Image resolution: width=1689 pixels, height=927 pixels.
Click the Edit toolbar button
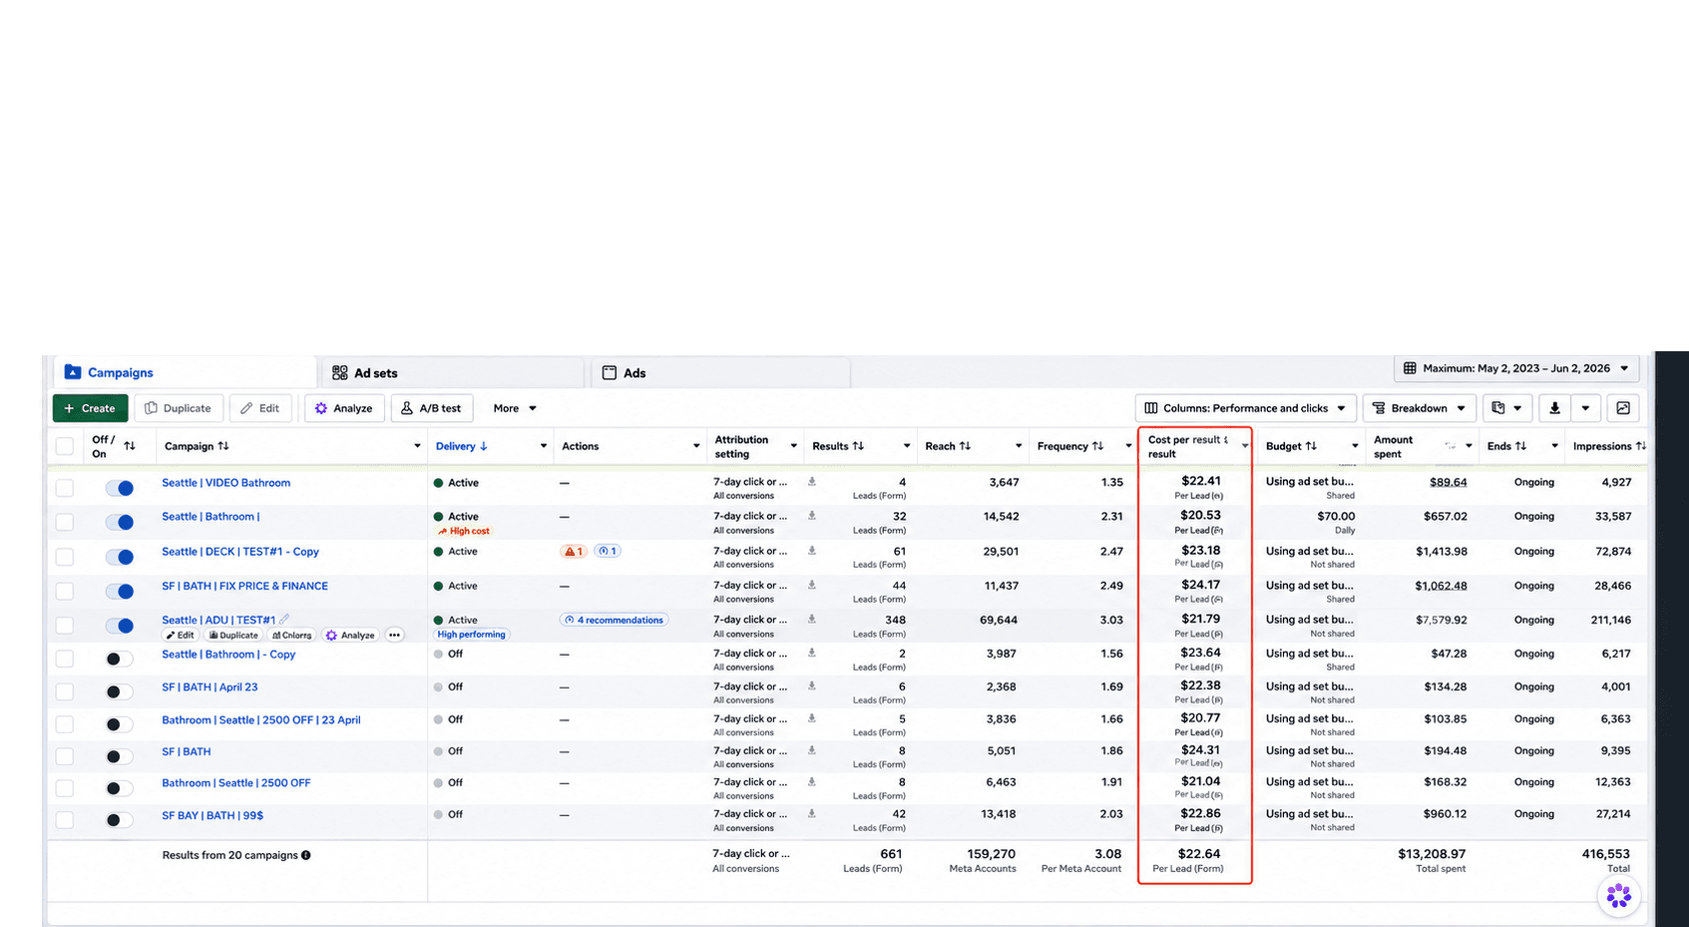[259, 408]
